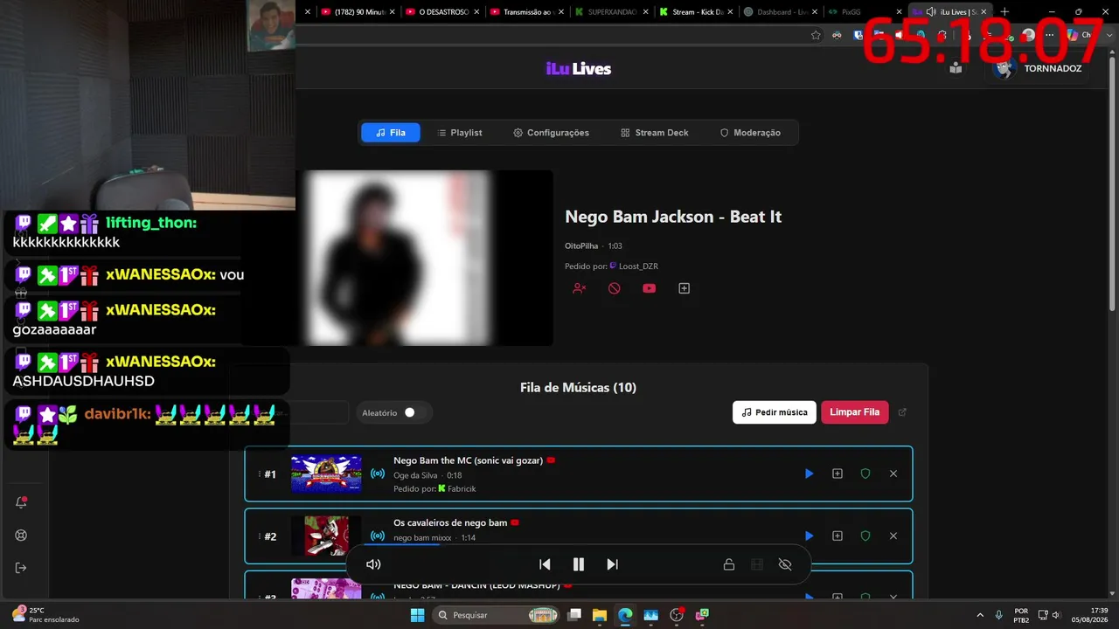This screenshot has width=1119, height=629.
Task: Switch to the Playlist tab
Action: tap(460, 133)
